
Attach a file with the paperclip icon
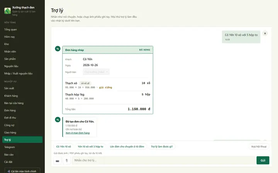point(67,160)
